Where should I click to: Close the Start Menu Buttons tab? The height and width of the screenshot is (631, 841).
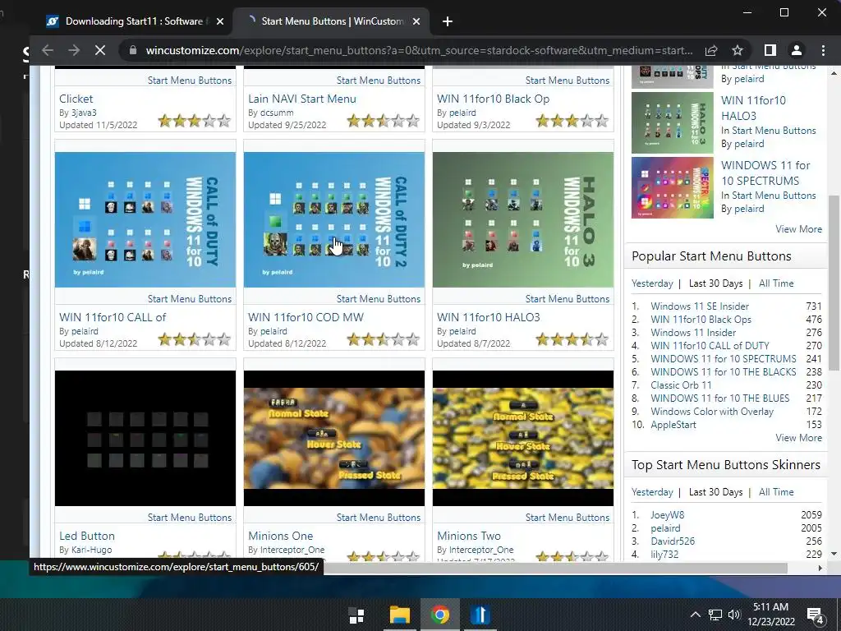[416, 21]
